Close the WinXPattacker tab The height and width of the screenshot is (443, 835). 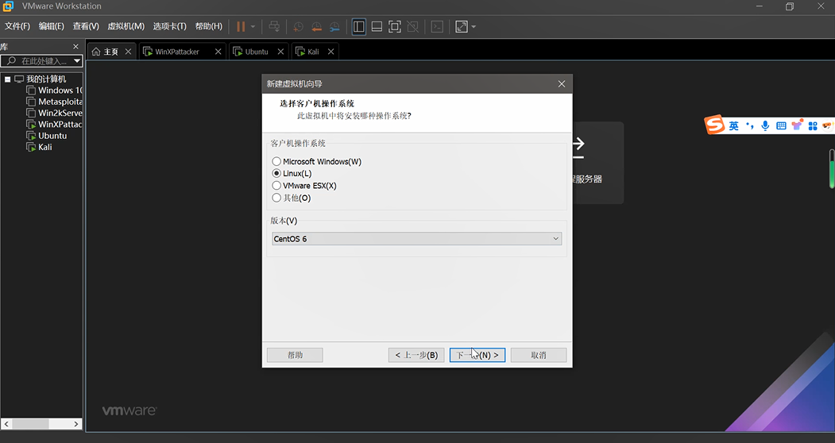(x=218, y=52)
